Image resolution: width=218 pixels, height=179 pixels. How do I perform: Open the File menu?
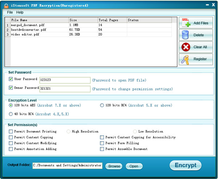tap(10, 12)
